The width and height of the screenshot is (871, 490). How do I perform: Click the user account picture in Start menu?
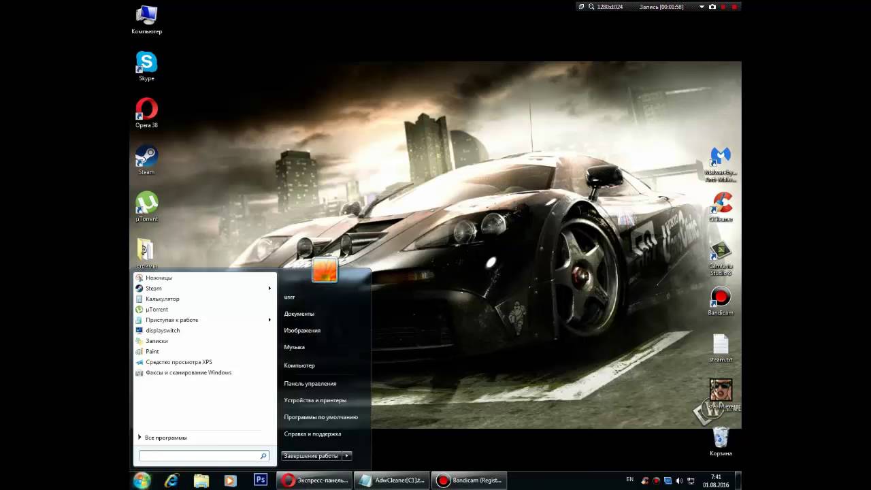pyautogui.click(x=325, y=270)
